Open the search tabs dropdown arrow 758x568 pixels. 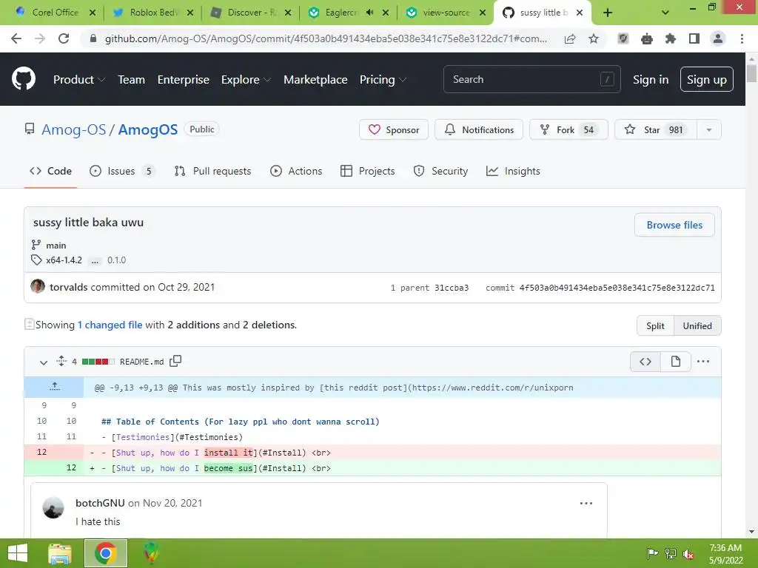point(665,13)
